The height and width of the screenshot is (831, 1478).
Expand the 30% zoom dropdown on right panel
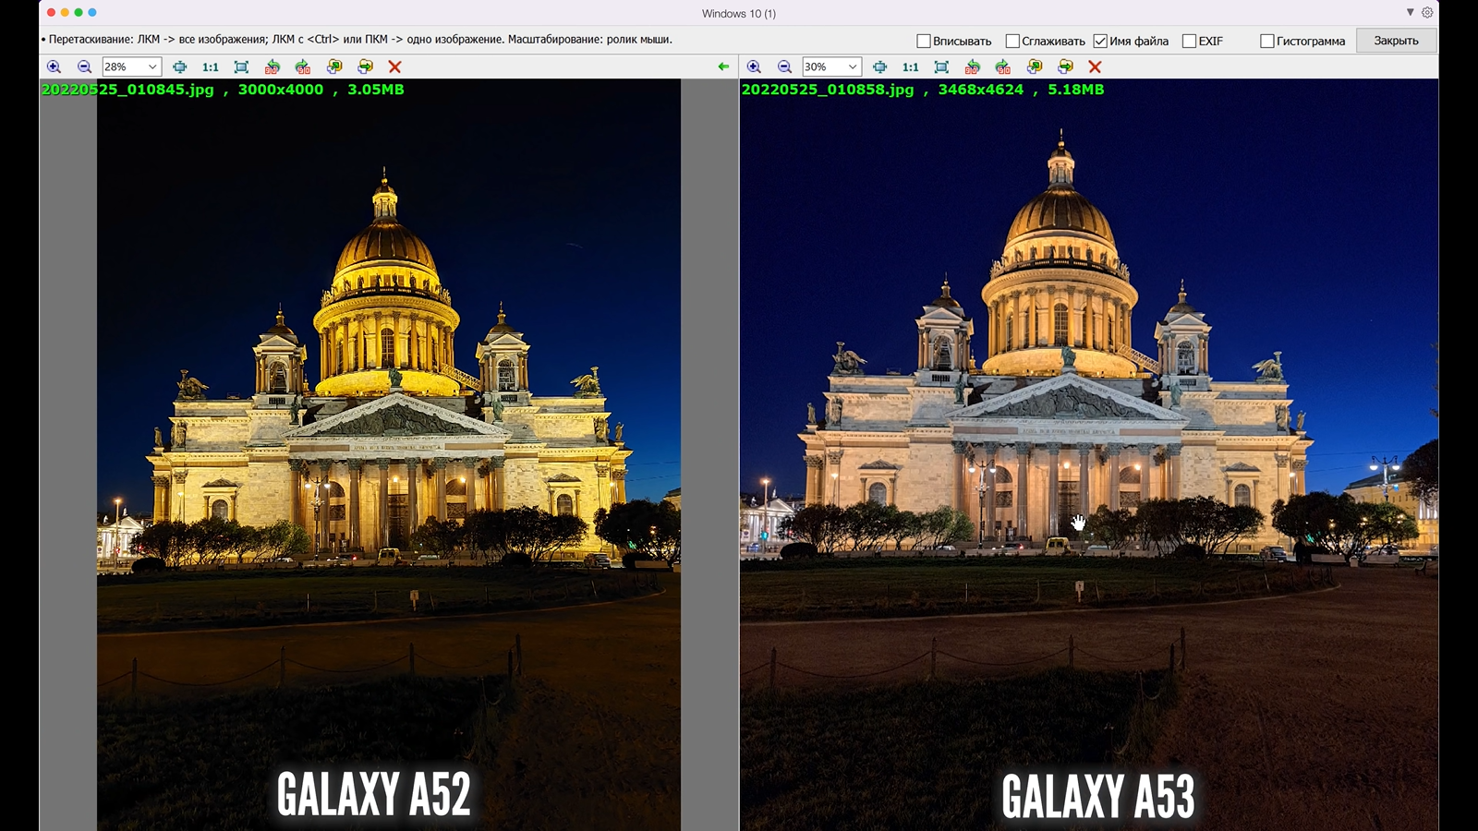click(x=853, y=66)
